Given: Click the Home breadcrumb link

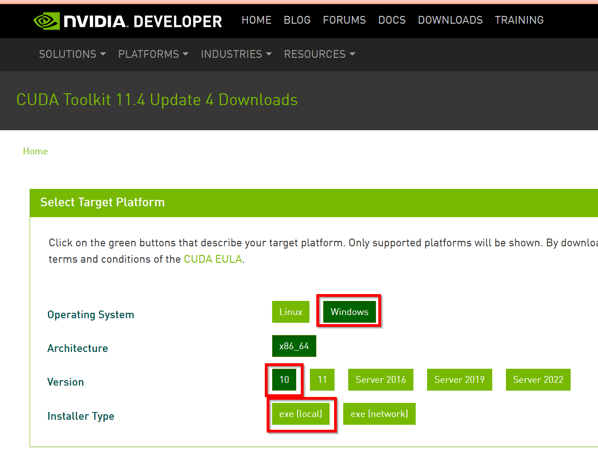Looking at the screenshot, I should click(x=36, y=151).
